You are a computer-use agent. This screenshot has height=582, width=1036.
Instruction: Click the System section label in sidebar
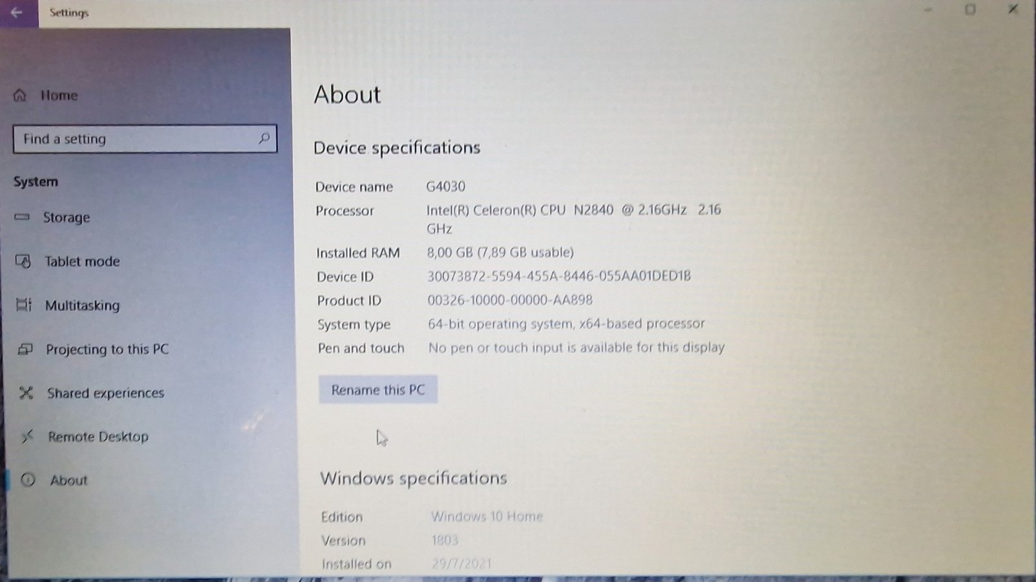click(36, 182)
